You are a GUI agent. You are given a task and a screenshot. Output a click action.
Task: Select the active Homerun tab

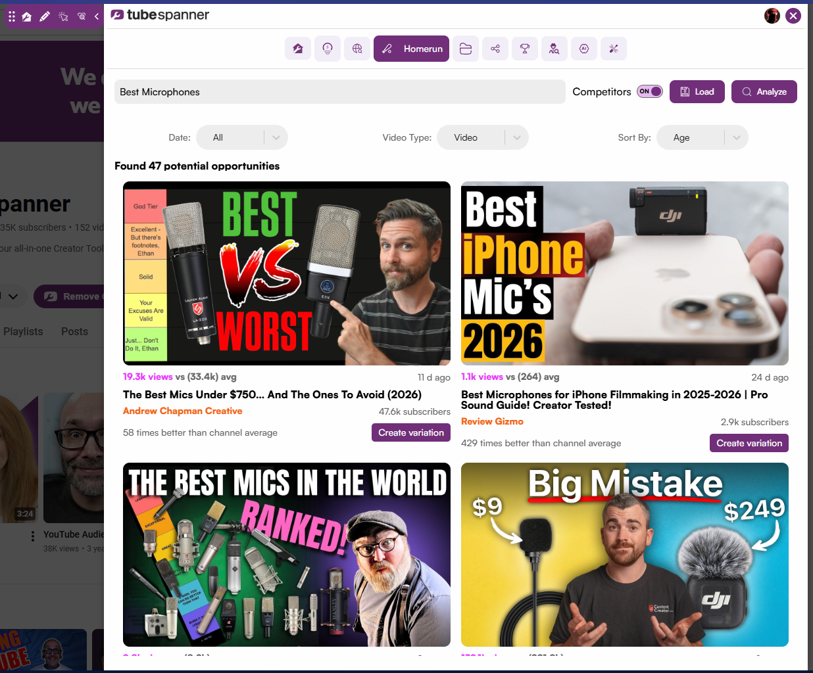(411, 49)
